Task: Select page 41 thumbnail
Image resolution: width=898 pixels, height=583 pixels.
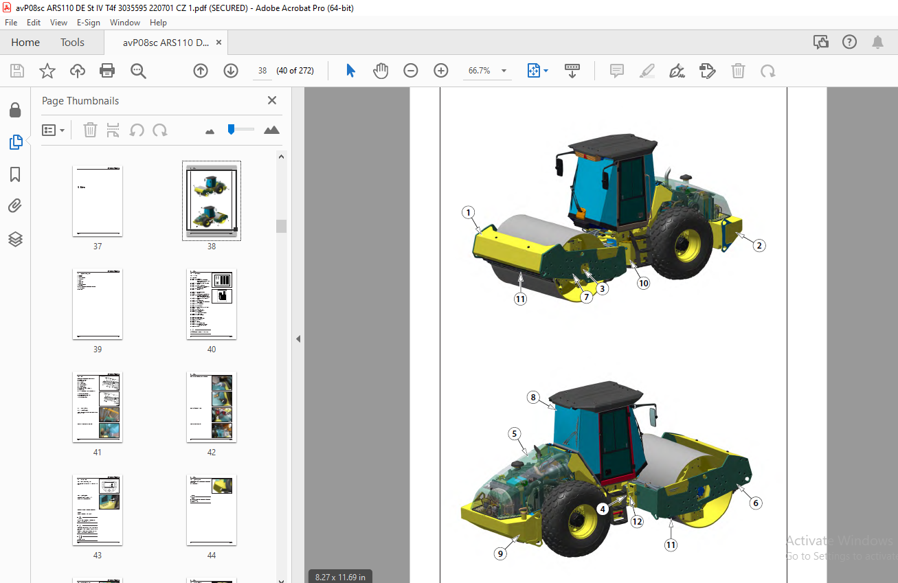Action: click(x=98, y=407)
